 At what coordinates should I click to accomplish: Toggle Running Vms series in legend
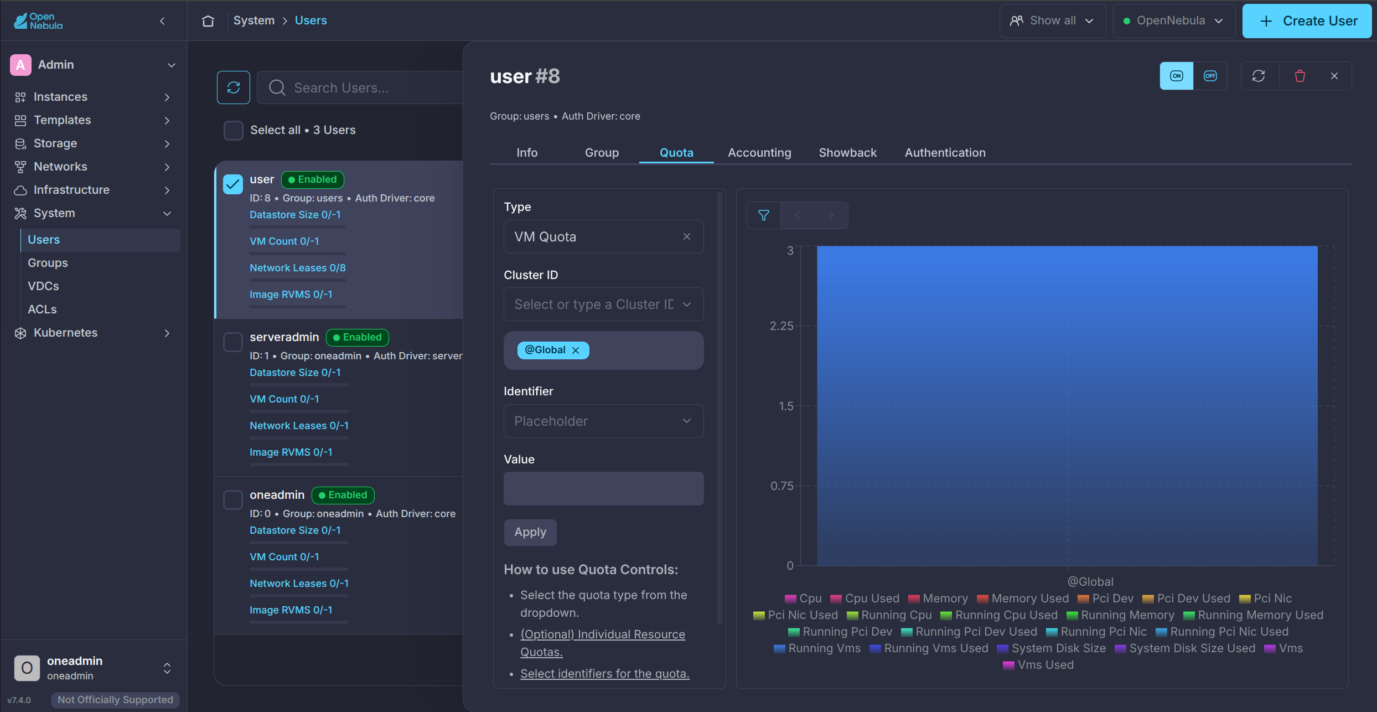(817, 648)
